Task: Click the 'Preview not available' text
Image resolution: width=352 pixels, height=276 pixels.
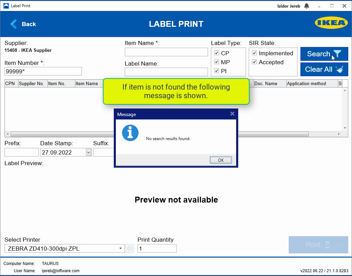Action: [176, 199]
